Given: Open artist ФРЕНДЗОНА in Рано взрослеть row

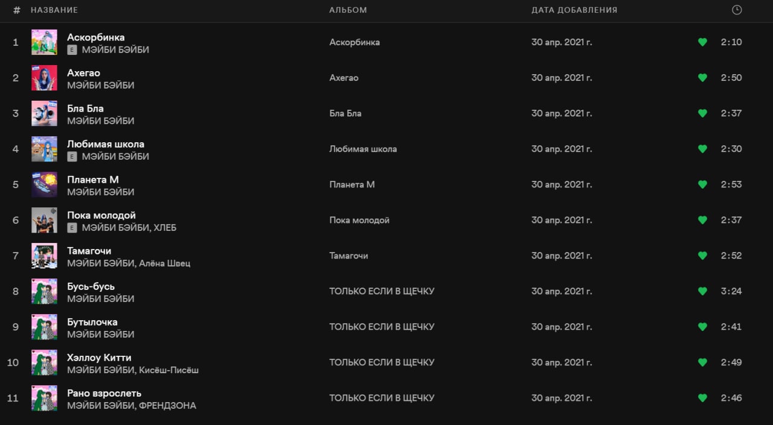Looking at the screenshot, I should 167,406.
